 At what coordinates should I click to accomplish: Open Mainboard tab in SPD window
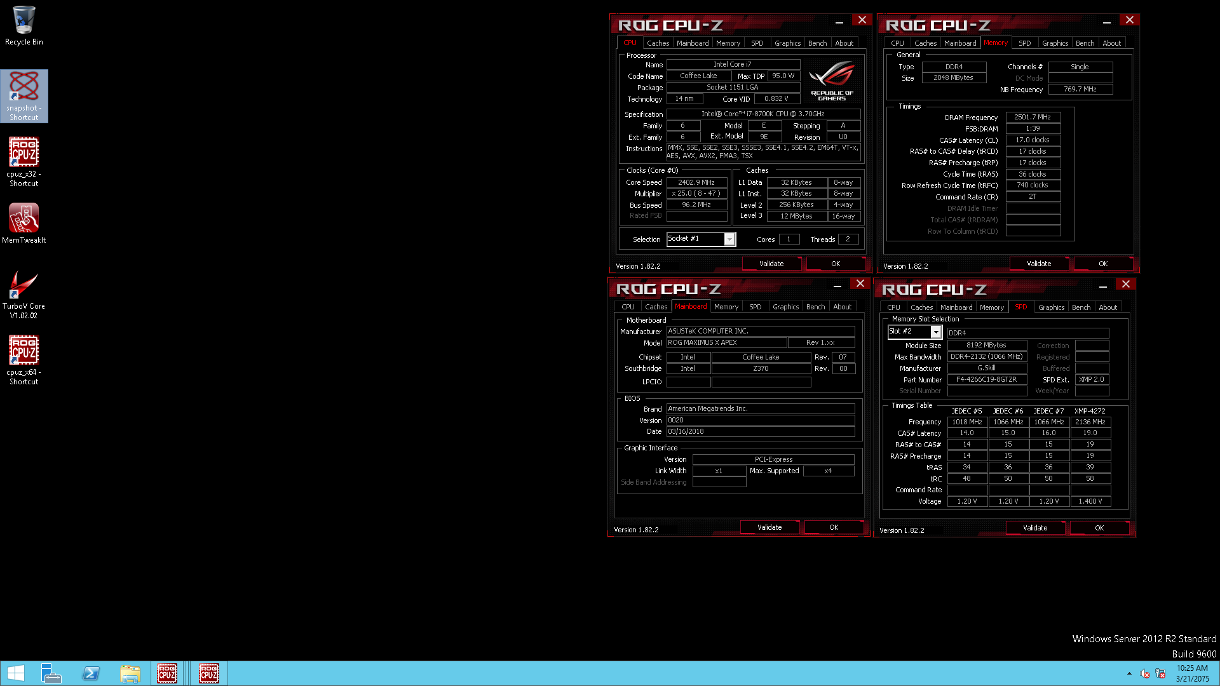click(x=956, y=307)
